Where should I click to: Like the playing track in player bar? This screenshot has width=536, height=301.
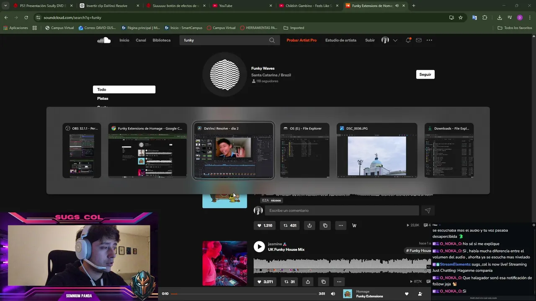[407, 294]
